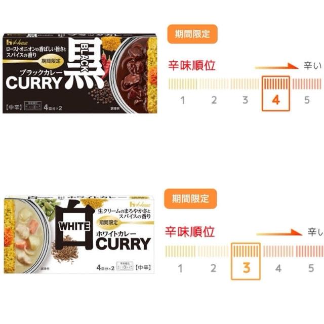Screen dimensions: 324x324
Task: Click the gold 期間限定 spoon label on white box
Action: click(x=108, y=223)
